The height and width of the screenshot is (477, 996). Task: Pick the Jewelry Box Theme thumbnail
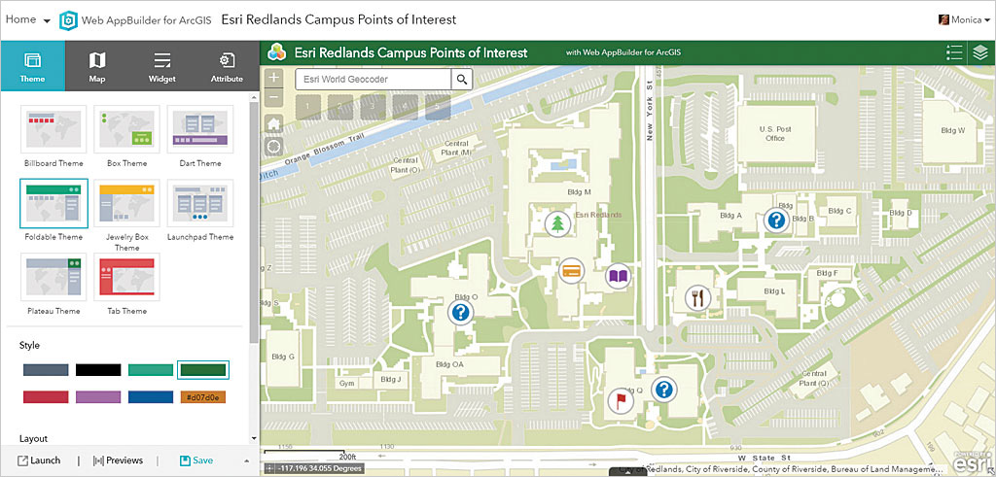click(127, 203)
